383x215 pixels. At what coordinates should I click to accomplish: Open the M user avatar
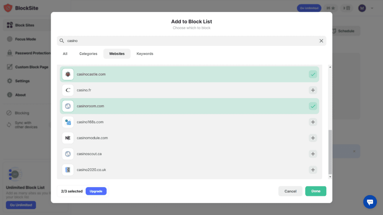(362, 8)
